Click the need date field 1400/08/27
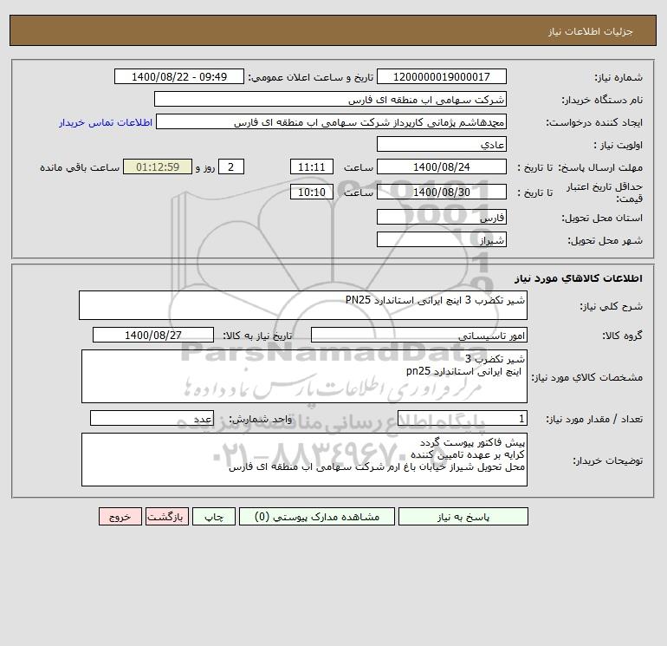This screenshot has width=667, height=646. coord(153,335)
